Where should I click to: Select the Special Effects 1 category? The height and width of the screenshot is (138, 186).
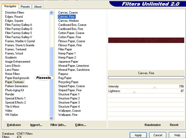click(x=15, y=98)
